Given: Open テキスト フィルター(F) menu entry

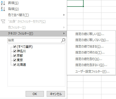Looking at the screenshot, I should pyautogui.click(x=33, y=33).
